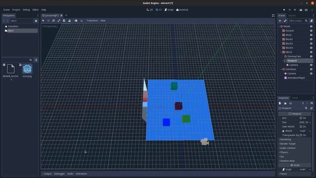
Task: Toggle local space mode in the viewport toolbar
Action: tap(76, 21)
